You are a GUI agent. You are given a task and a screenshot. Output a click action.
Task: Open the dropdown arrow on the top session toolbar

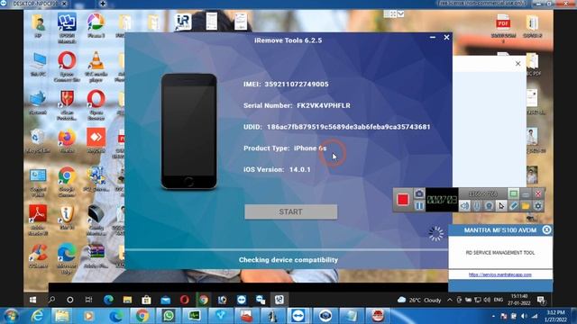[400, 13]
